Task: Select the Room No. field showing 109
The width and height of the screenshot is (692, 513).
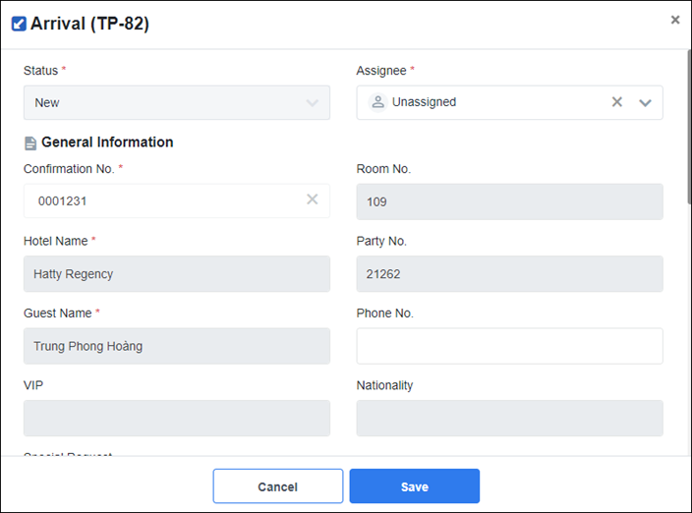Action: point(509,201)
